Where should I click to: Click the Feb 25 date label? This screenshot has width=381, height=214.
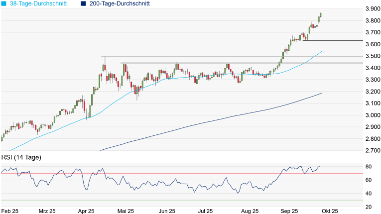pos(10,211)
